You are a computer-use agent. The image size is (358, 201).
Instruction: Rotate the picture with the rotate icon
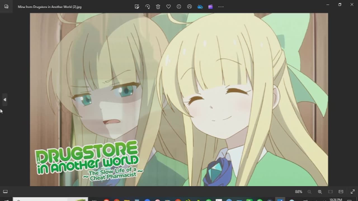[x=147, y=7]
